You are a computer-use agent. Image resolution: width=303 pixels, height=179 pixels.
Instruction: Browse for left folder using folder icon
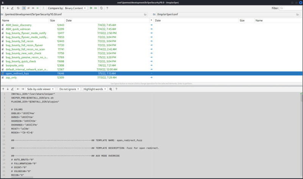click(145, 14)
